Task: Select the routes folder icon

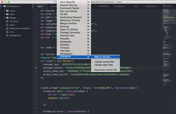Action: (x=7, y=11)
